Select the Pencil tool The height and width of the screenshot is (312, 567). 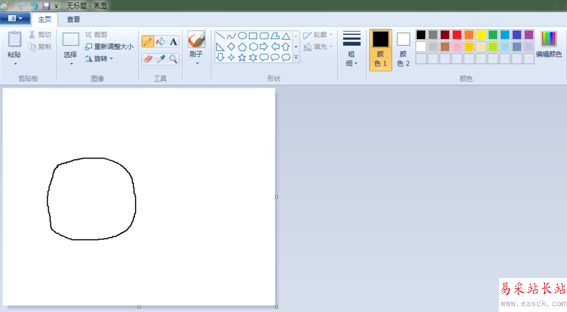coord(147,41)
